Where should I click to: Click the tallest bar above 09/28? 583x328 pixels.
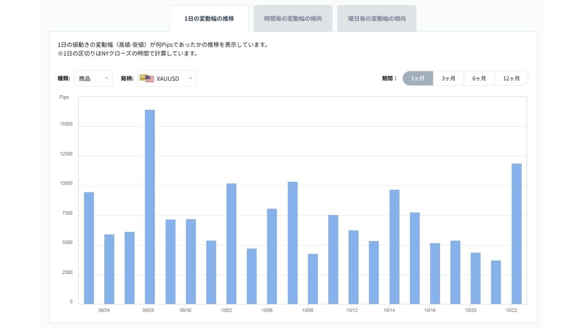pos(150,207)
